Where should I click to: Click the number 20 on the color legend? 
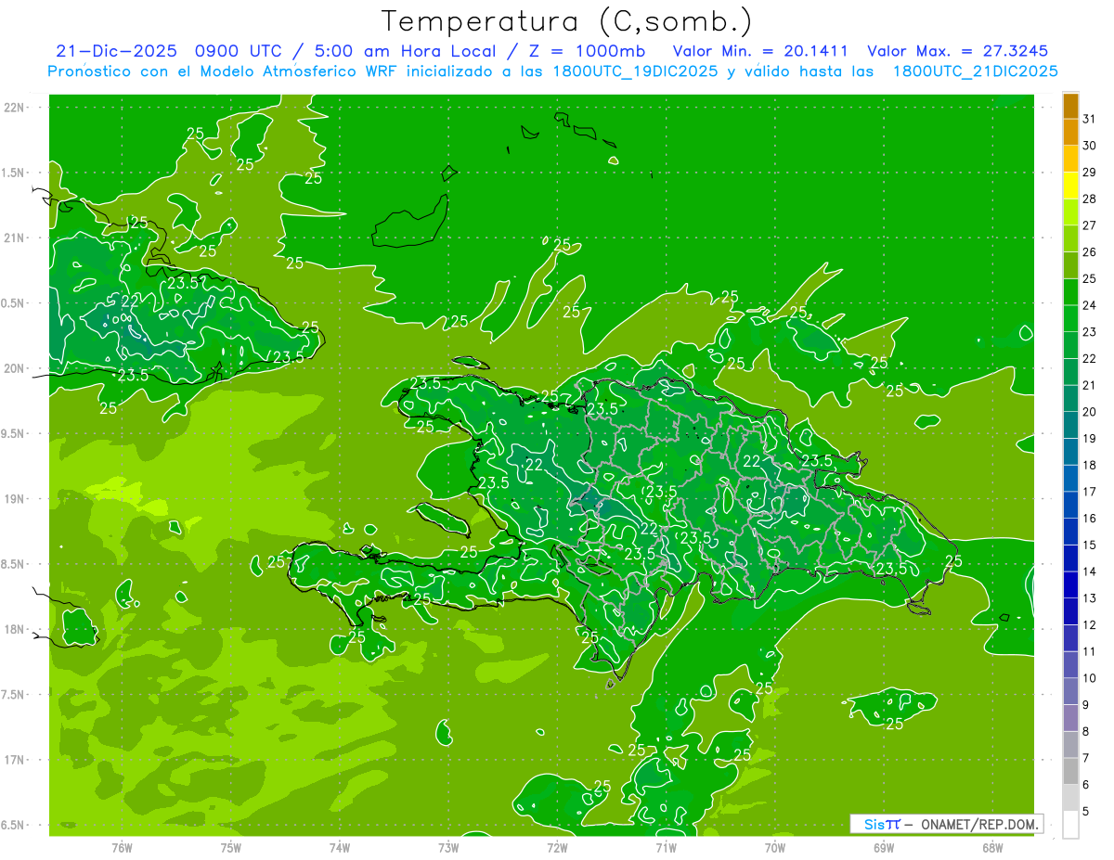[x=1090, y=412]
